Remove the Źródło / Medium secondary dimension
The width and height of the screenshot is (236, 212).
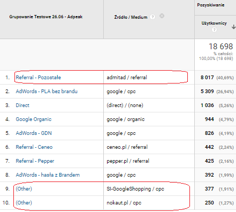tap(162, 16)
